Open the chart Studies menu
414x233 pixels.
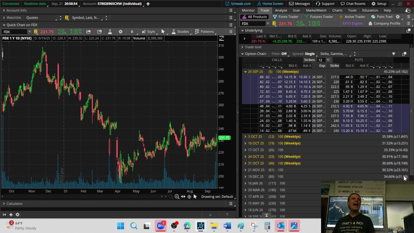180,32
